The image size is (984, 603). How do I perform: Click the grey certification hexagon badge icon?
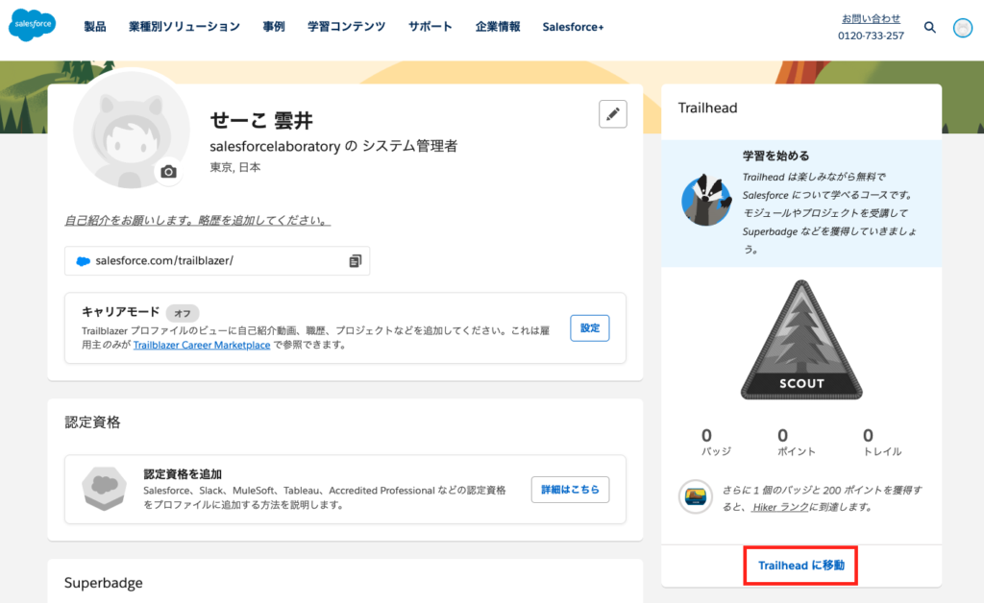[x=104, y=489]
